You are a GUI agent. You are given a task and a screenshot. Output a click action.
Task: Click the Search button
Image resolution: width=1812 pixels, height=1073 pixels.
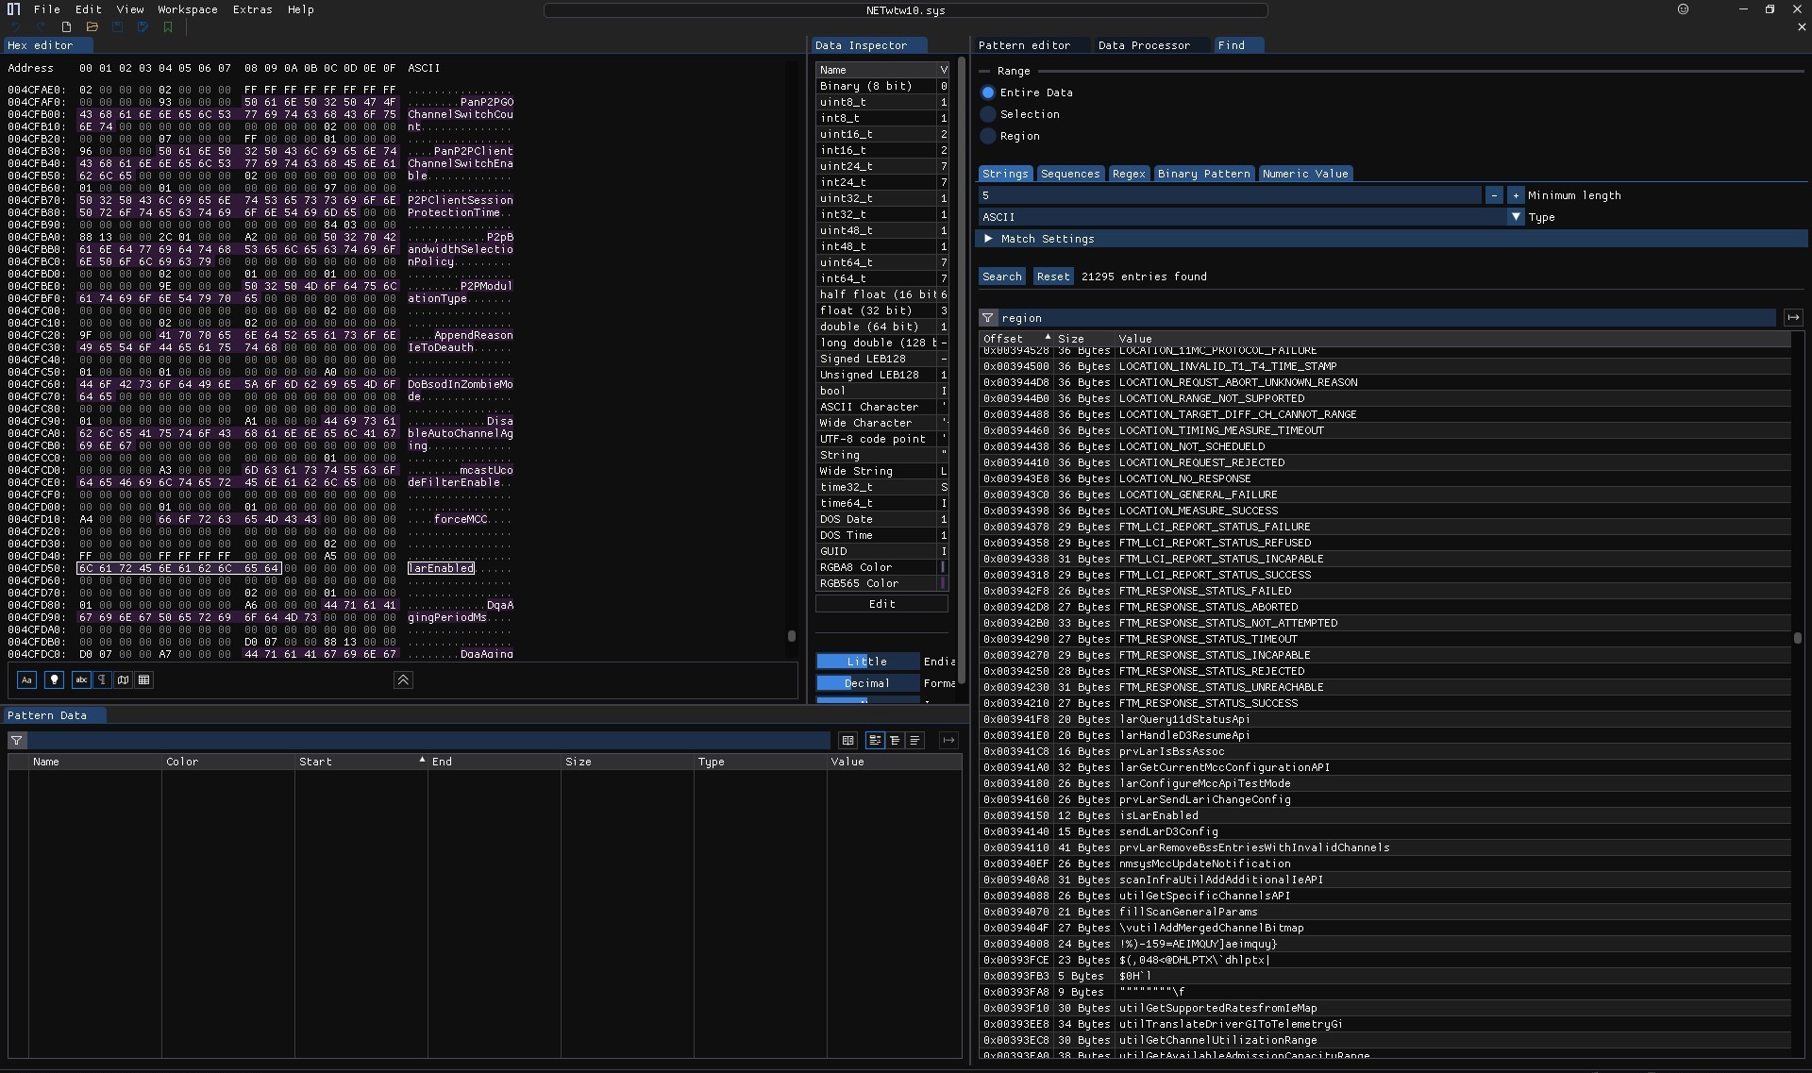click(x=1001, y=276)
